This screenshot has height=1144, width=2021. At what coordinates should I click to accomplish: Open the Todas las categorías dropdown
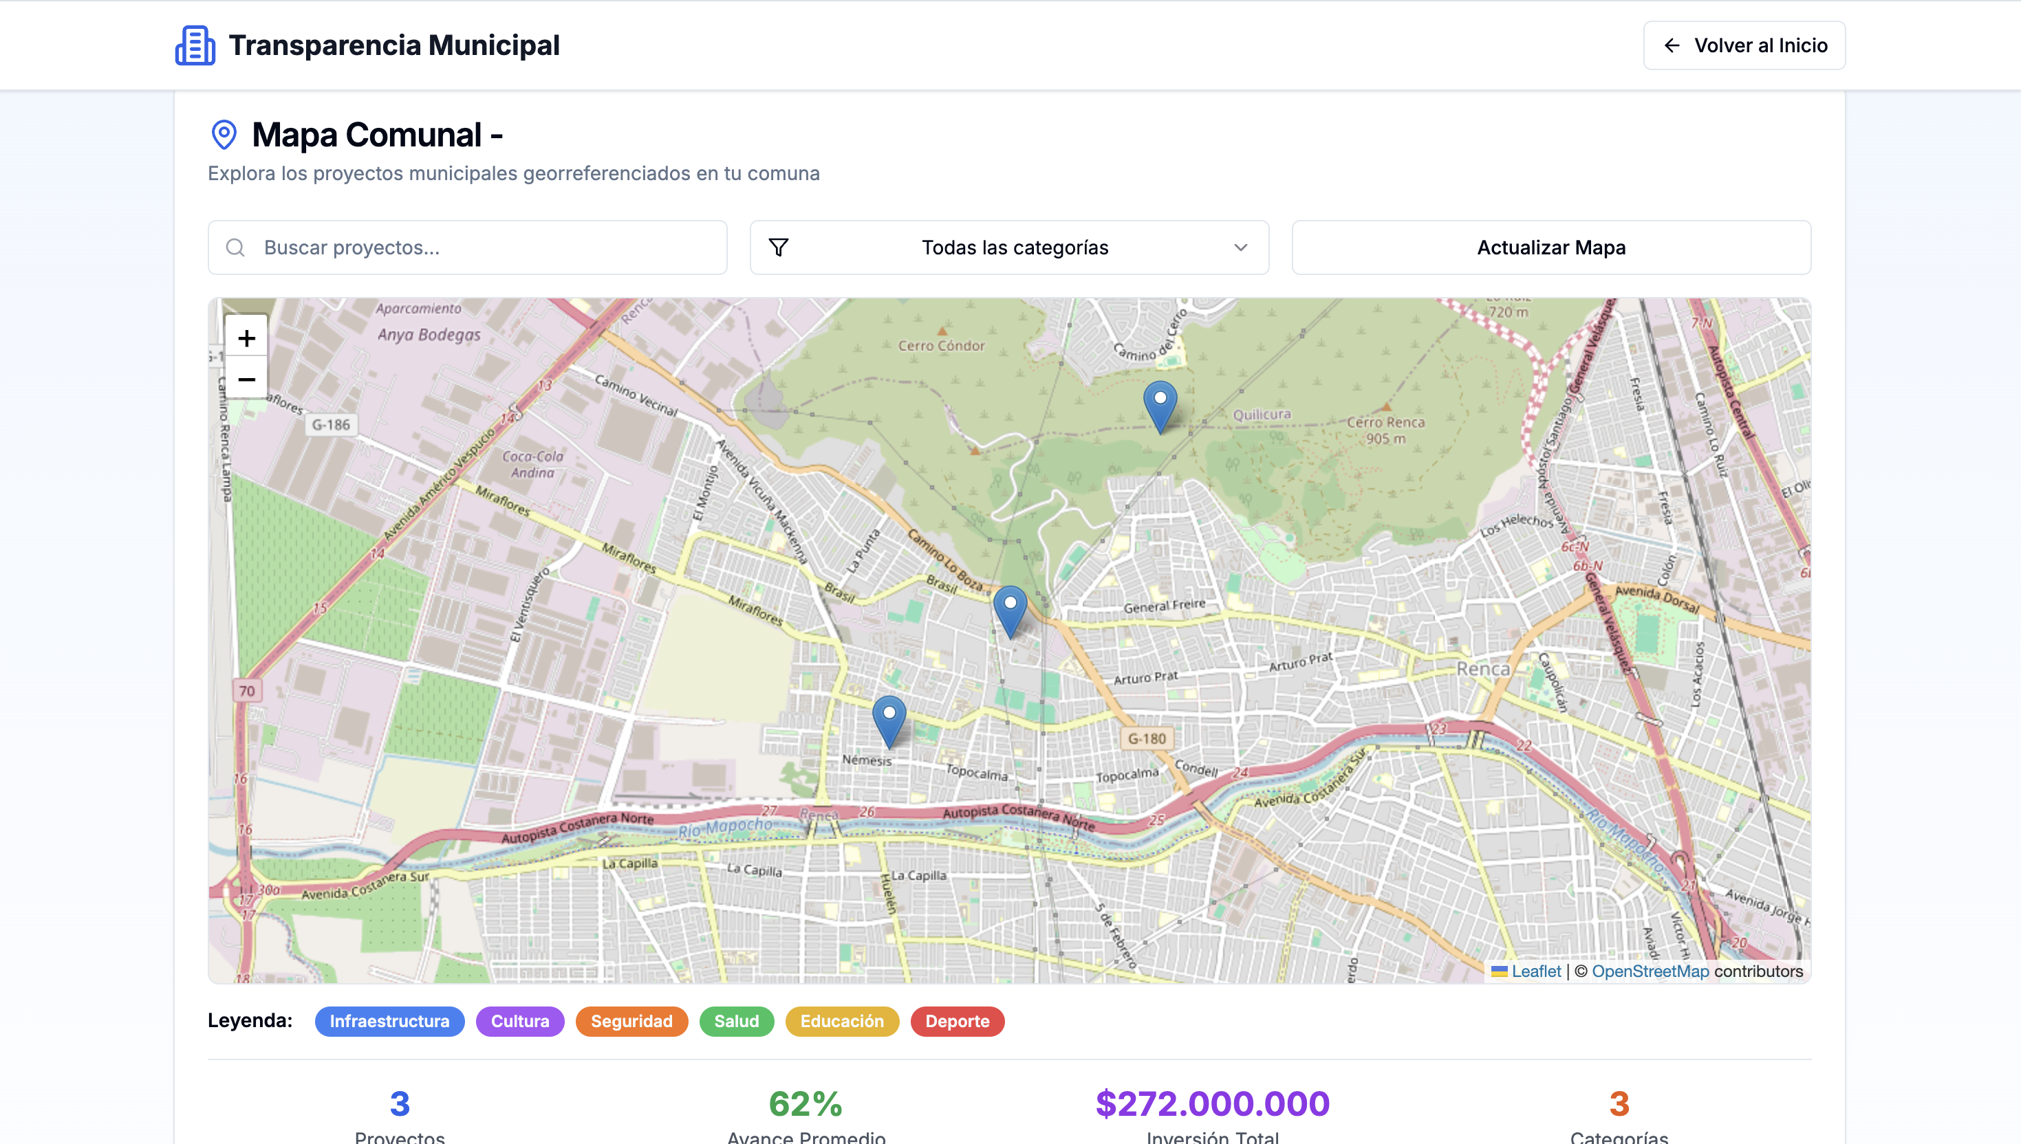click(1014, 247)
